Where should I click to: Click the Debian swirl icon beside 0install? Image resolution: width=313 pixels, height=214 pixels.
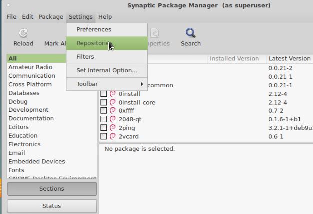pyautogui.click(x=112, y=94)
